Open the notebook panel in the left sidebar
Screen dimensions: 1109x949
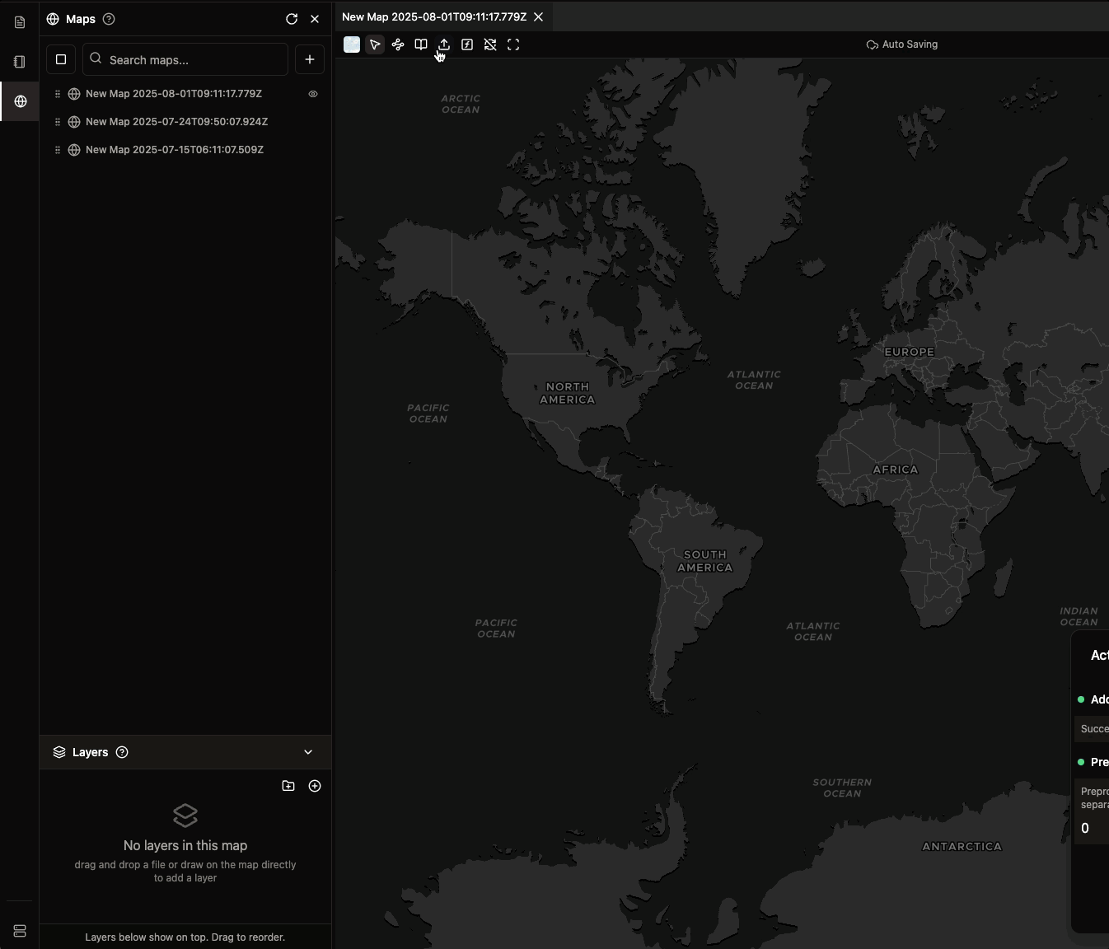(x=18, y=62)
